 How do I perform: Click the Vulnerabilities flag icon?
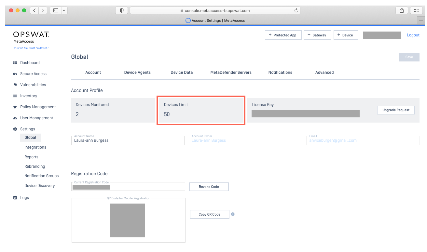[x=15, y=85]
